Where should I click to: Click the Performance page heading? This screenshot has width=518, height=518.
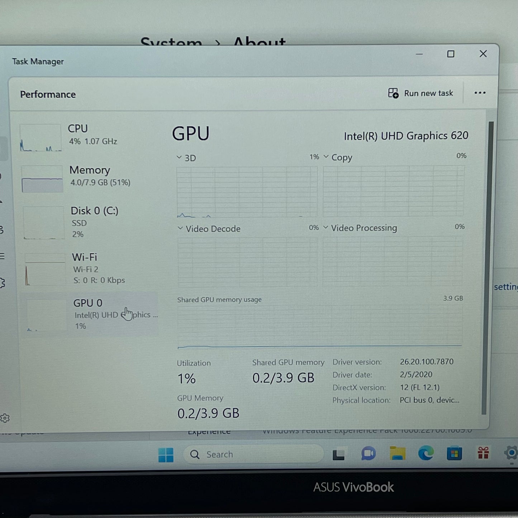click(x=48, y=94)
